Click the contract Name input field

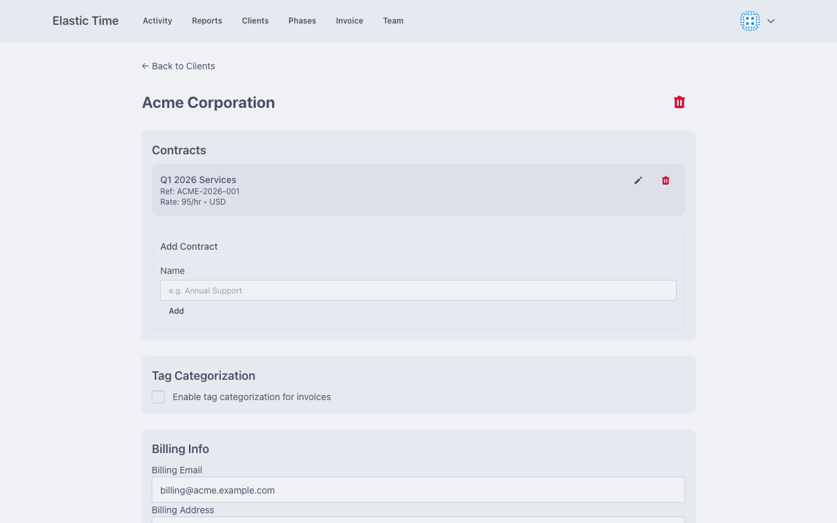click(x=418, y=290)
